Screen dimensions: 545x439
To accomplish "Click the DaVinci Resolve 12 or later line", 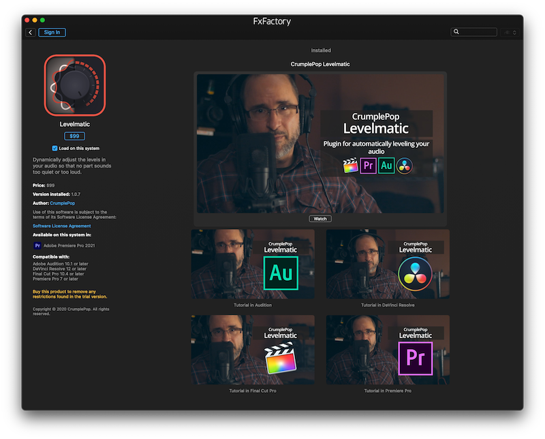I will (x=59, y=269).
